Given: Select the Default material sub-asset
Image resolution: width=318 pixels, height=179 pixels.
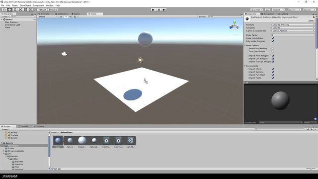Looking at the screenshot, I should pos(82,140).
